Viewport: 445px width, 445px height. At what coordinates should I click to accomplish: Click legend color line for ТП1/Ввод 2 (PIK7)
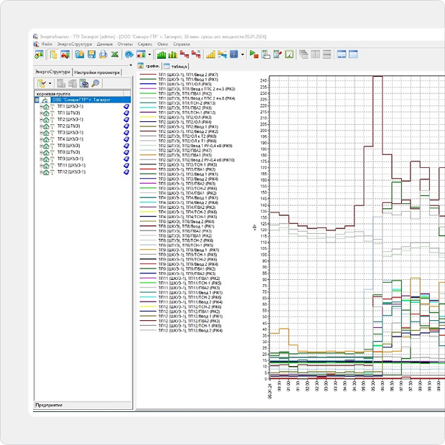tap(148, 75)
